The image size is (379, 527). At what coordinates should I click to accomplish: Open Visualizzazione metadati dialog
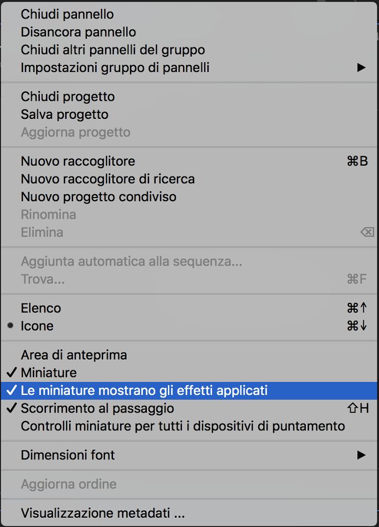103,513
